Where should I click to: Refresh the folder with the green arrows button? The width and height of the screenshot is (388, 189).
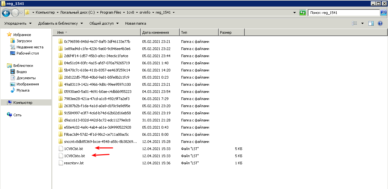point(303,13)
